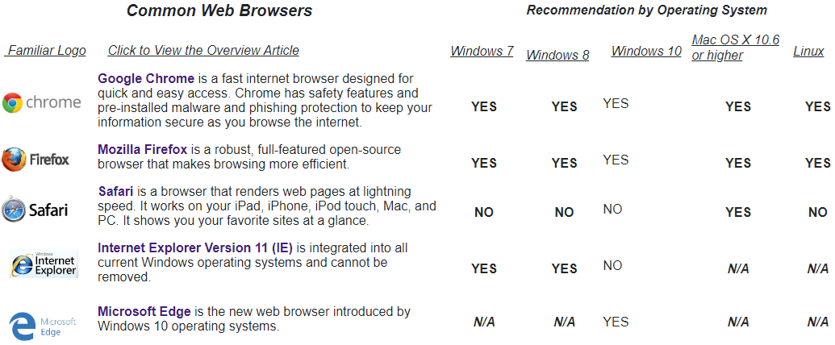Screen dimensions: 835x345
Task: Click Microsoft Edge's YES under Windows 10
Action: 616,322
